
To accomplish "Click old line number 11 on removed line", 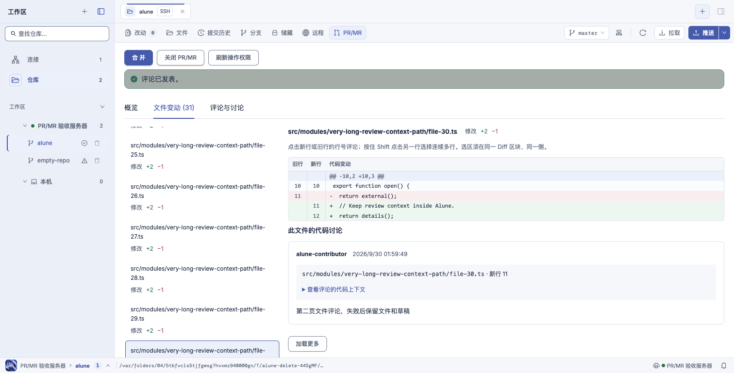I will pyautogui.click(x=298, y=196).
